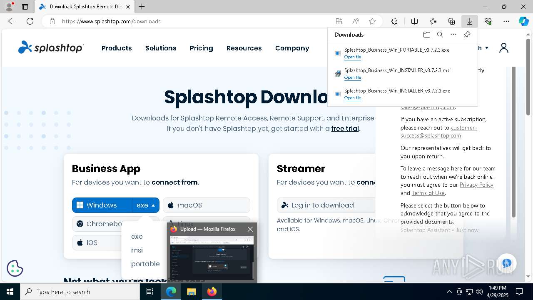The width and height of the screenshot is (533, 300).
Task: Select the Upload — Mozilla Firefox thumbnail
Action: [212, 258]
